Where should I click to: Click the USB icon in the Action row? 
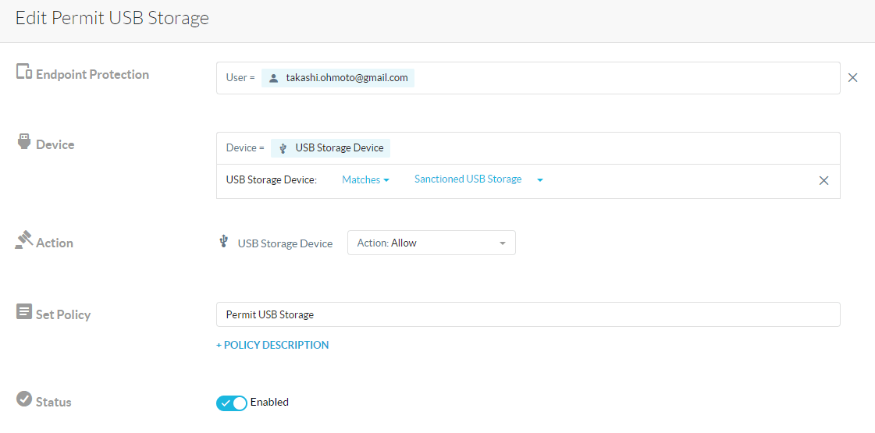[x=224, y=241]
